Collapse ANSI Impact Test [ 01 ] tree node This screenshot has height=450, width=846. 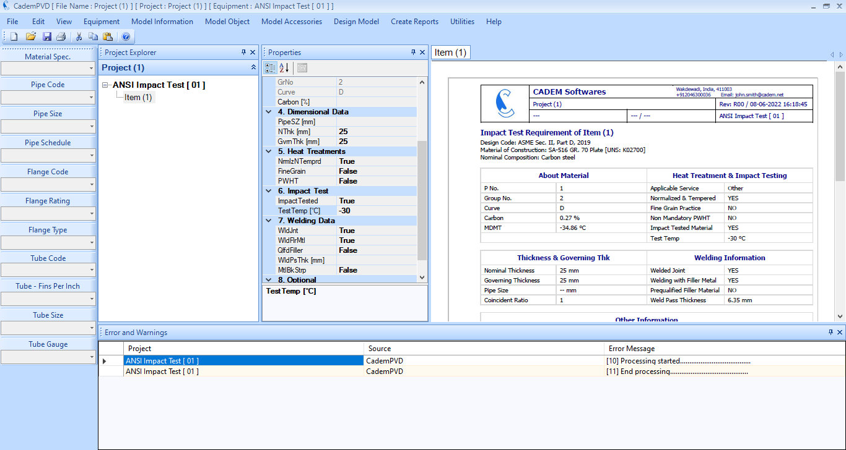pyautogui.click(x=106, y=85)
